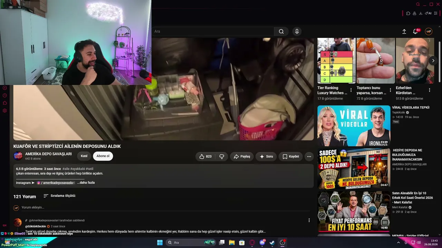Open the amerikadeposavaslari Instagram link
Image resolution: width=442 pixels, height=248 pixels.
56,183
